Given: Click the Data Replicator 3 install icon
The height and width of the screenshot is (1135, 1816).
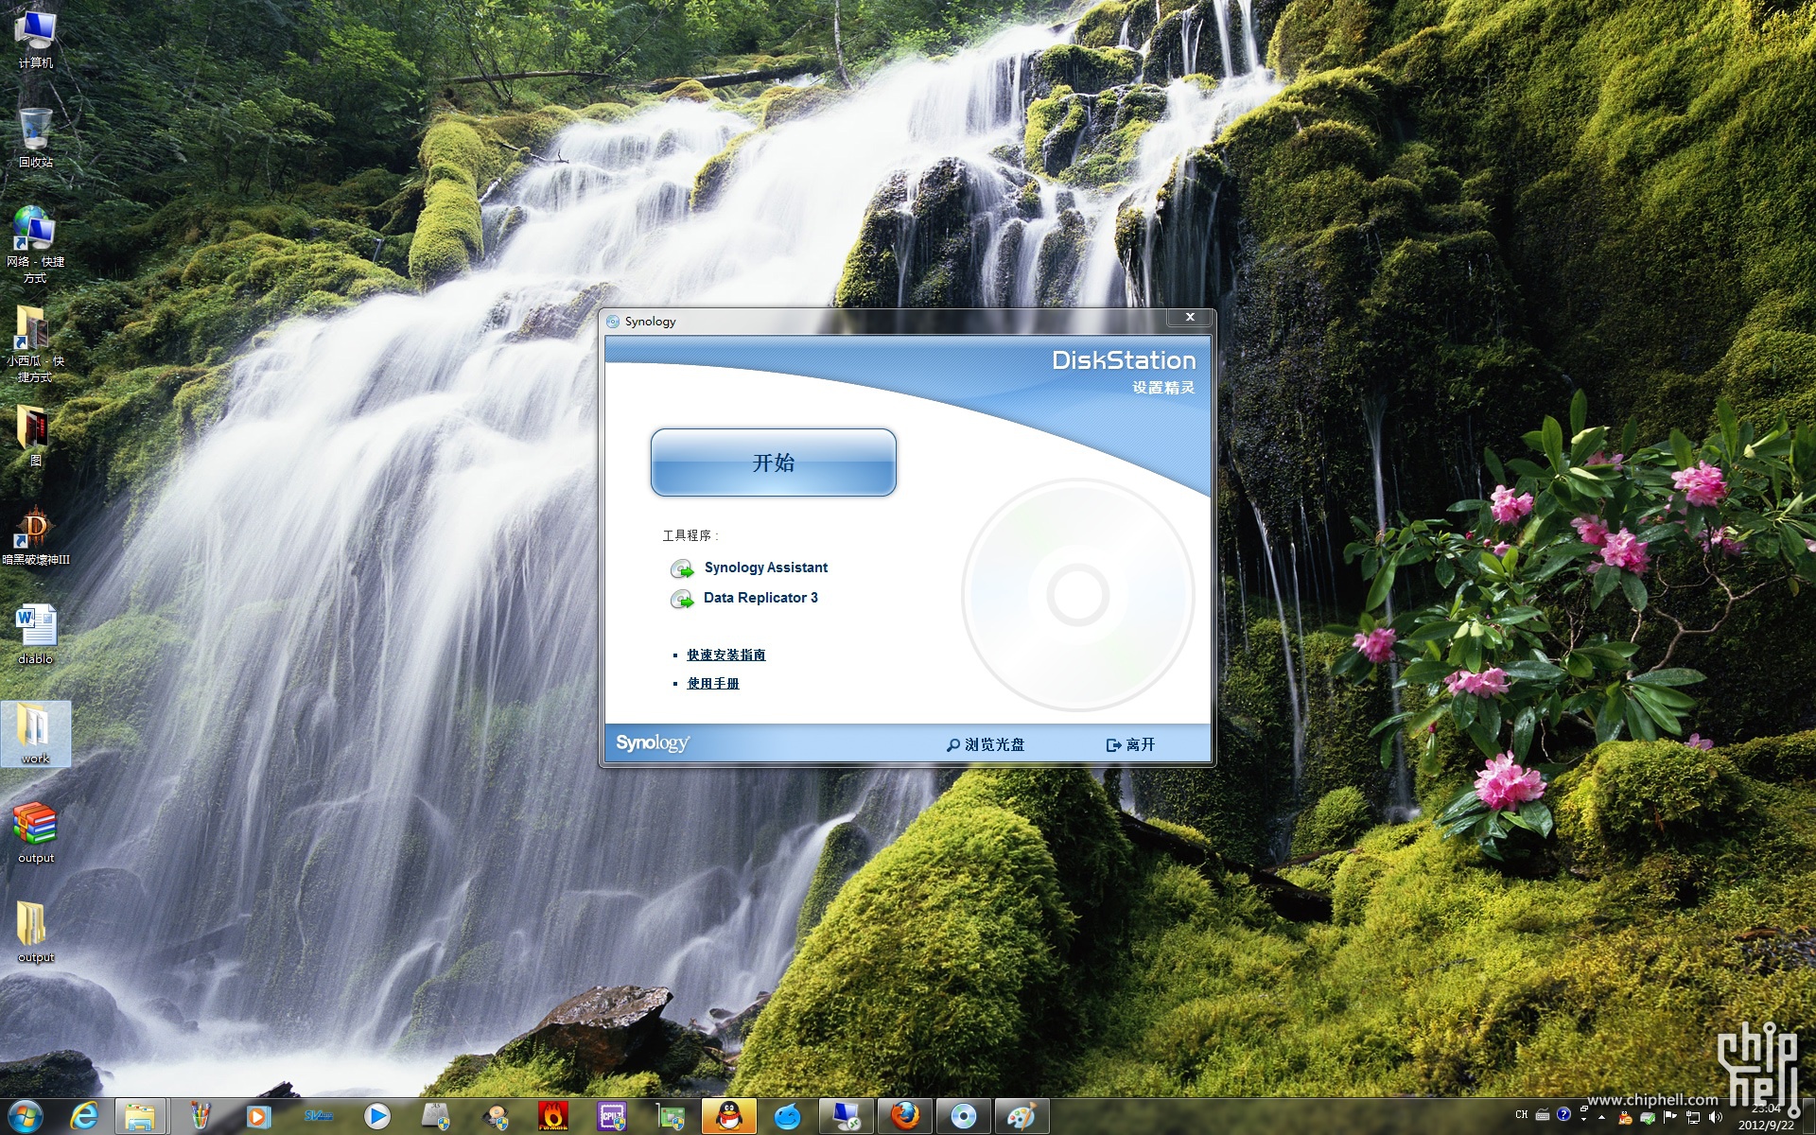Looking at the screenshot, I should (x=682, y=599).
